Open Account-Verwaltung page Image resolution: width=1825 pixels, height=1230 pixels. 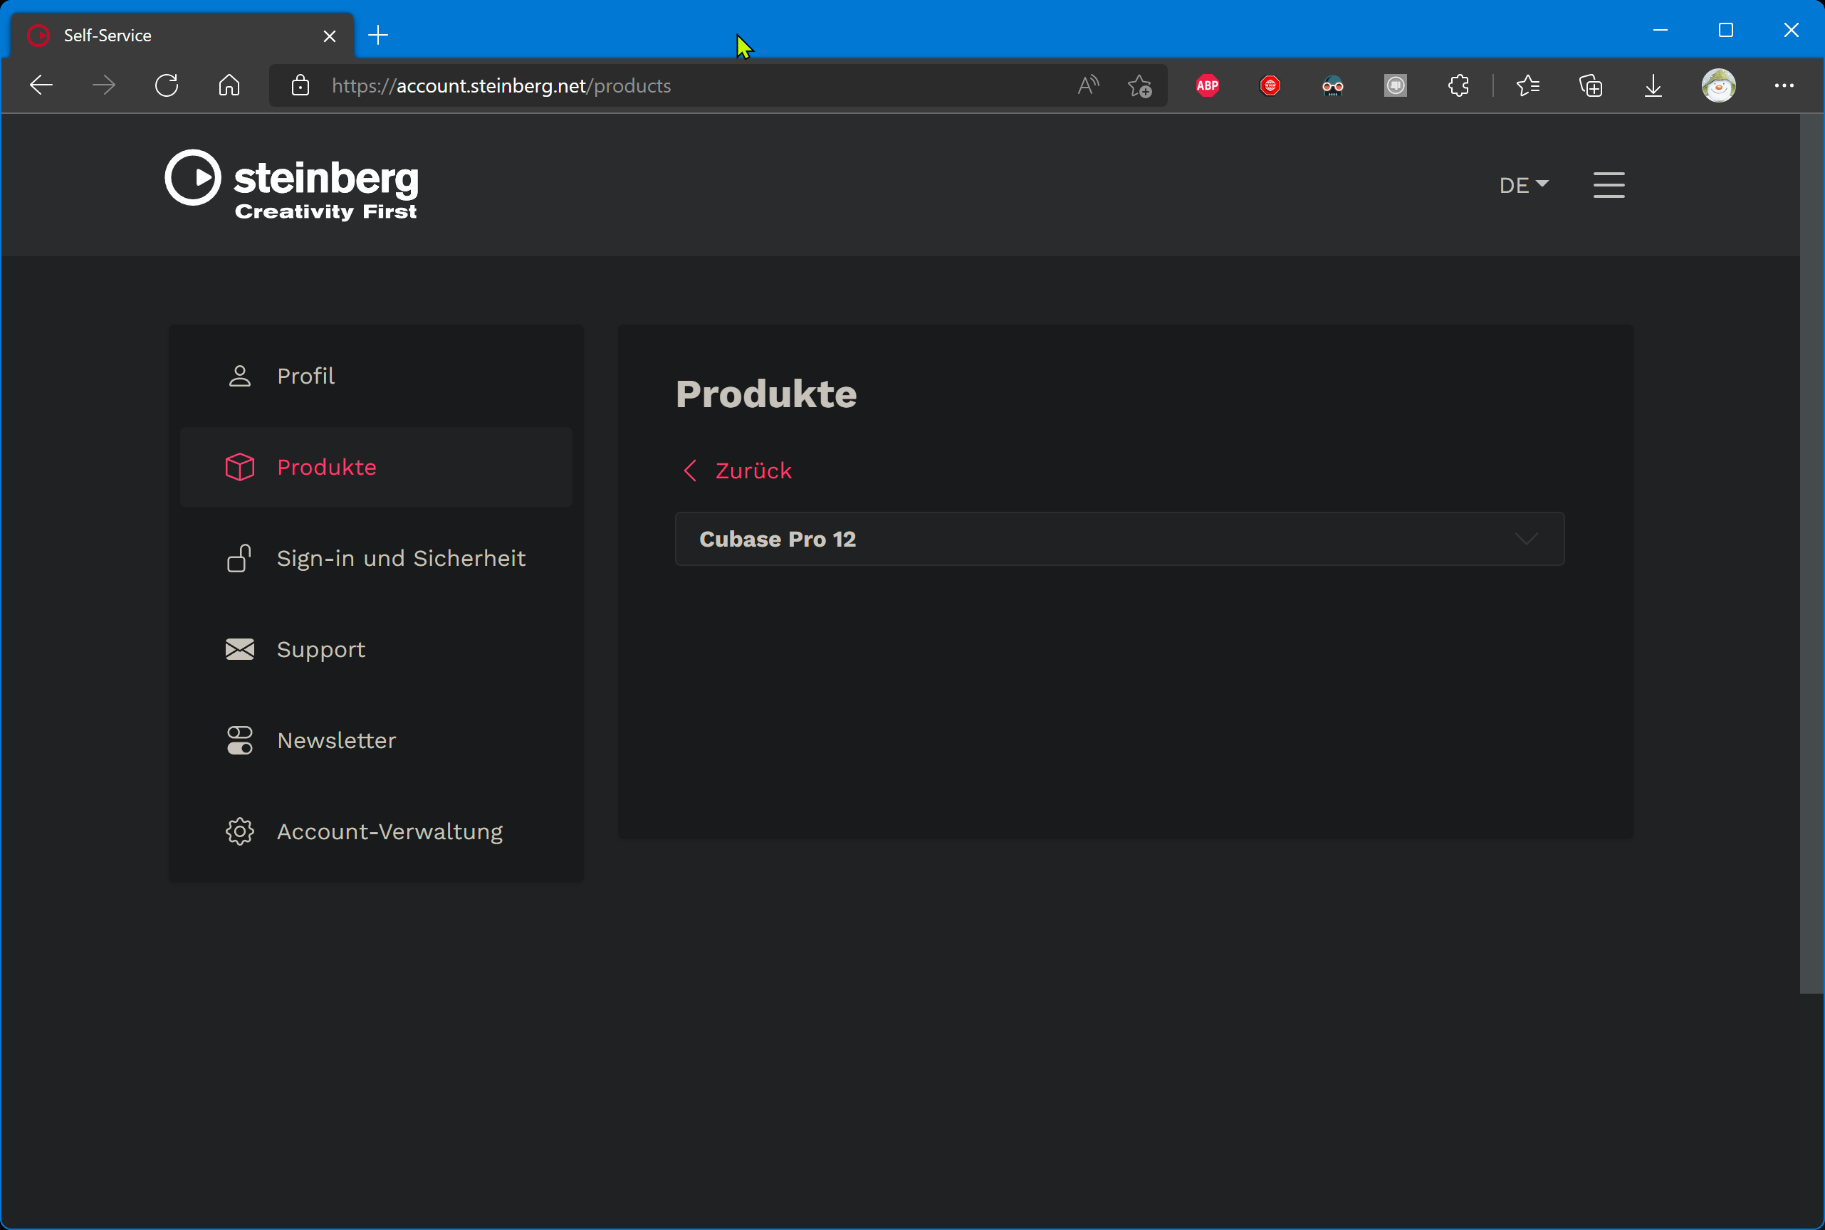(x=389, y=831)
